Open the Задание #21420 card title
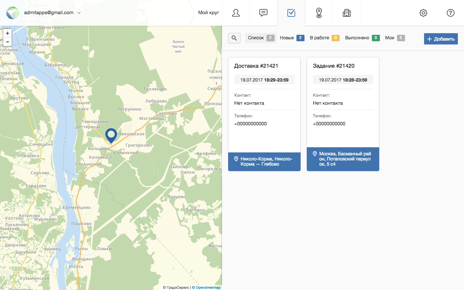This screenshot has width=464, height=290. click(x=333, y=66)
